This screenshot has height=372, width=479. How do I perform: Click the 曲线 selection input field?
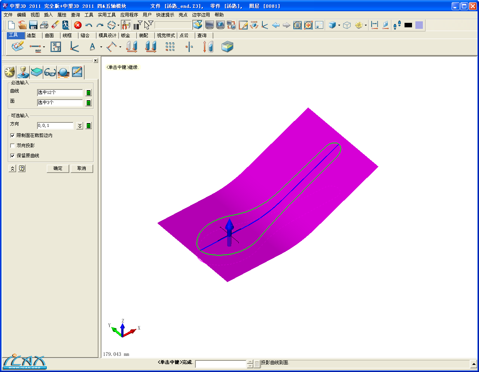[60, 92]
